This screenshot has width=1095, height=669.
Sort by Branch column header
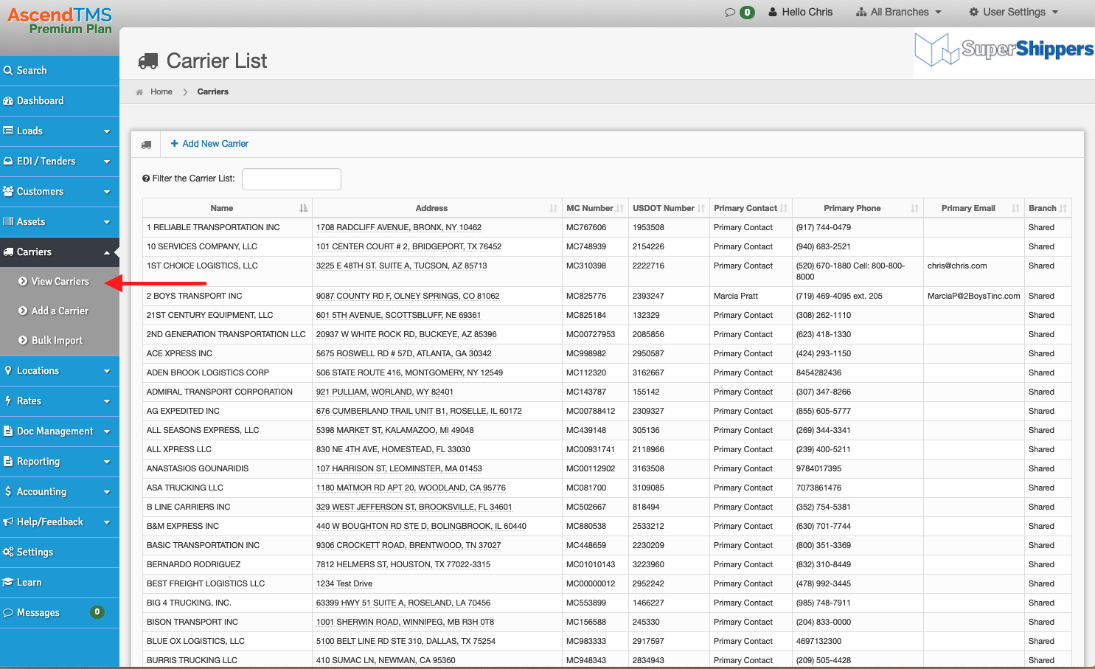tap(1048, 208)
